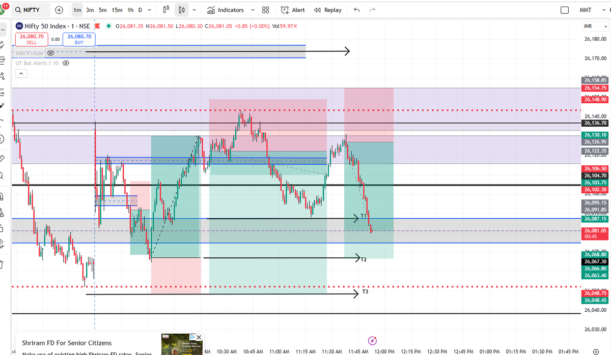The height and width of the screenshot is (355, 611).
Task: Switch to the D daily timeframe
Action: (140, 10)
